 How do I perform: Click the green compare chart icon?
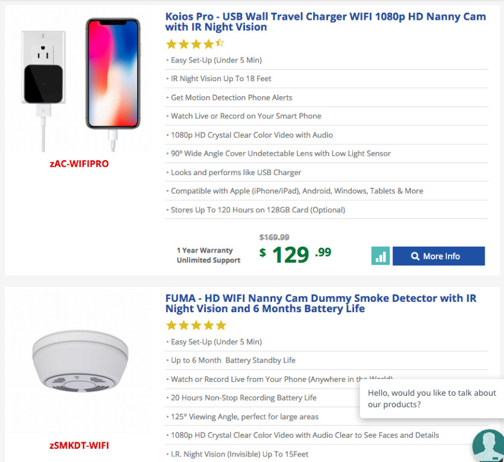pos(381,256)
